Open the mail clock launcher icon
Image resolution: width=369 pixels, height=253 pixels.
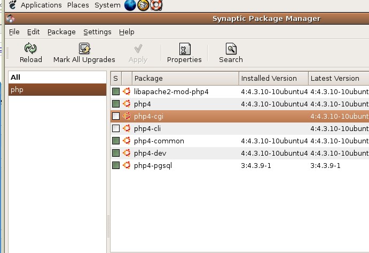tap(143, 5)
